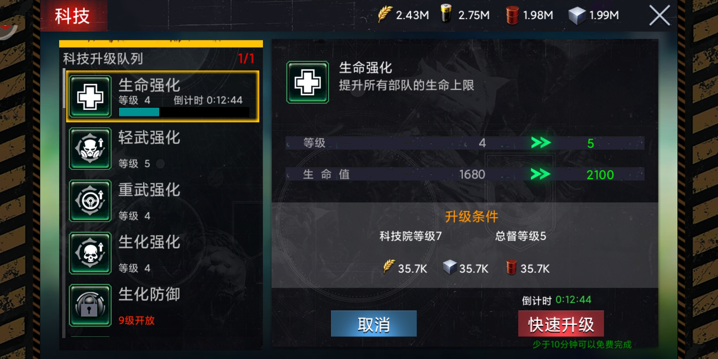The image size is (718, 359).
Task: Select the 重武强化 target icon
Action: click(90, 201)
